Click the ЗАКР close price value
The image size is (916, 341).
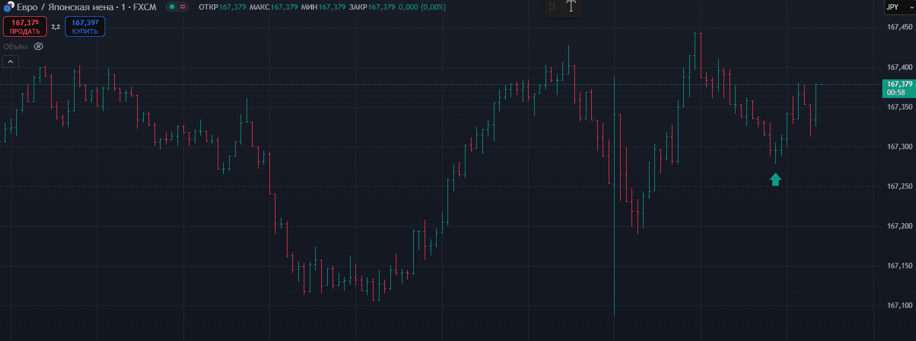click(x=381, y=7)
